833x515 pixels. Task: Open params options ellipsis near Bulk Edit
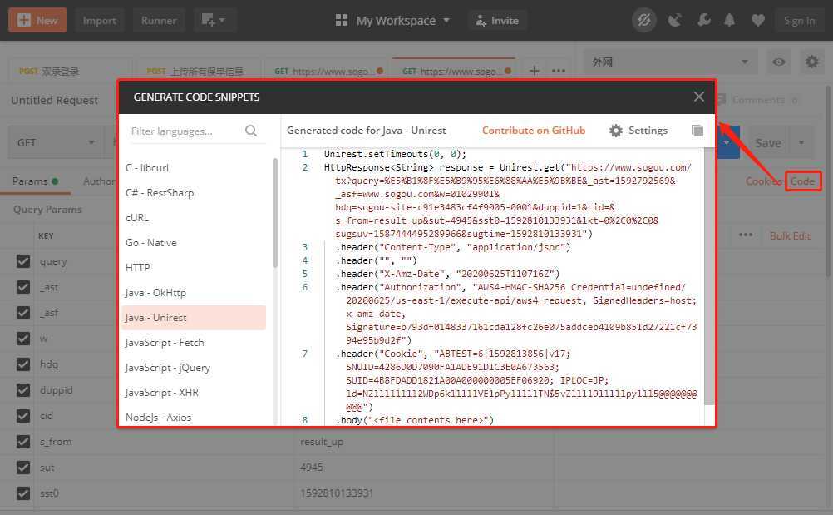746,235
